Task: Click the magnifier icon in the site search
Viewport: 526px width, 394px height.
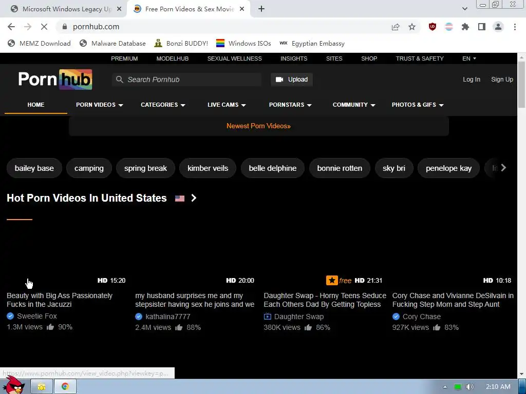Action: (119, 80)
